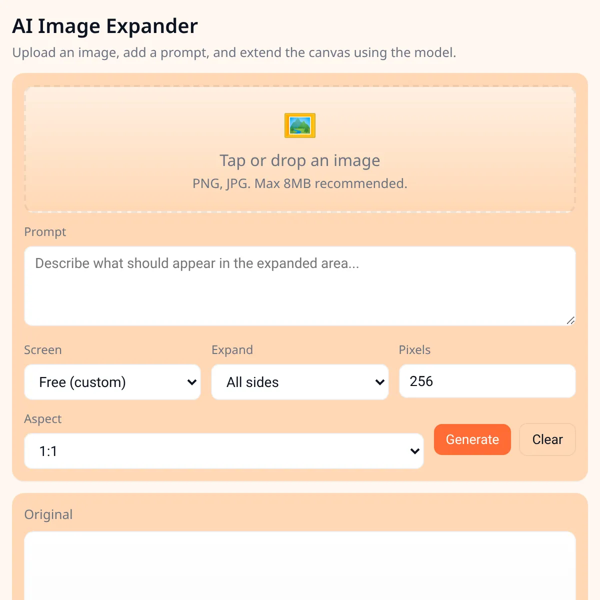Screen dimensions: 600x600
Task: Click the empty Original preview area
Action: 300,565
